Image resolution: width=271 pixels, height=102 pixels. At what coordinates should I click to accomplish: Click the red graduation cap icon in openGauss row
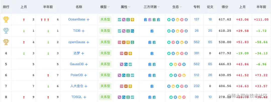(173, 42)
